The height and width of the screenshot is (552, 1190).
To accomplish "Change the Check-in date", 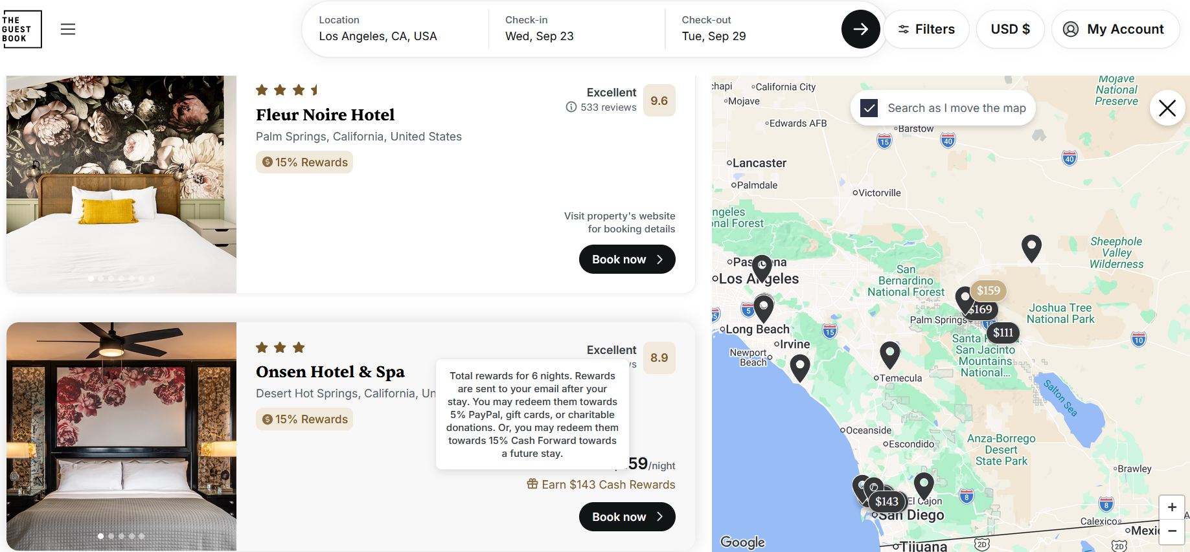I will (577, 29).
